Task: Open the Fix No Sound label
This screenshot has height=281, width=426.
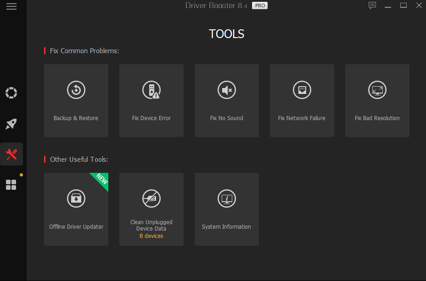Action: 227,118
